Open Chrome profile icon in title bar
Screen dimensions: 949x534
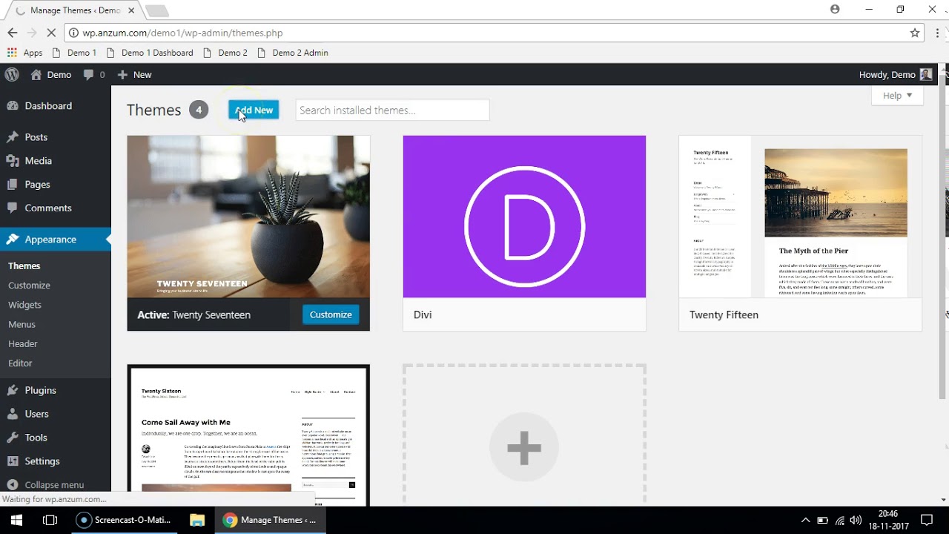pyautogui.click(x=835, y=10)
